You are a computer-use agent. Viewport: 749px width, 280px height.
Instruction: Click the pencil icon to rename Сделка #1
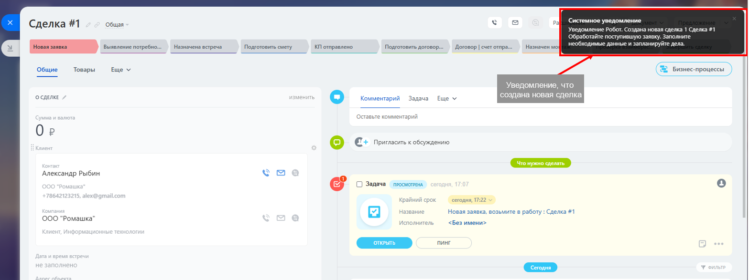pyautogui.click(x=88, y=25)
